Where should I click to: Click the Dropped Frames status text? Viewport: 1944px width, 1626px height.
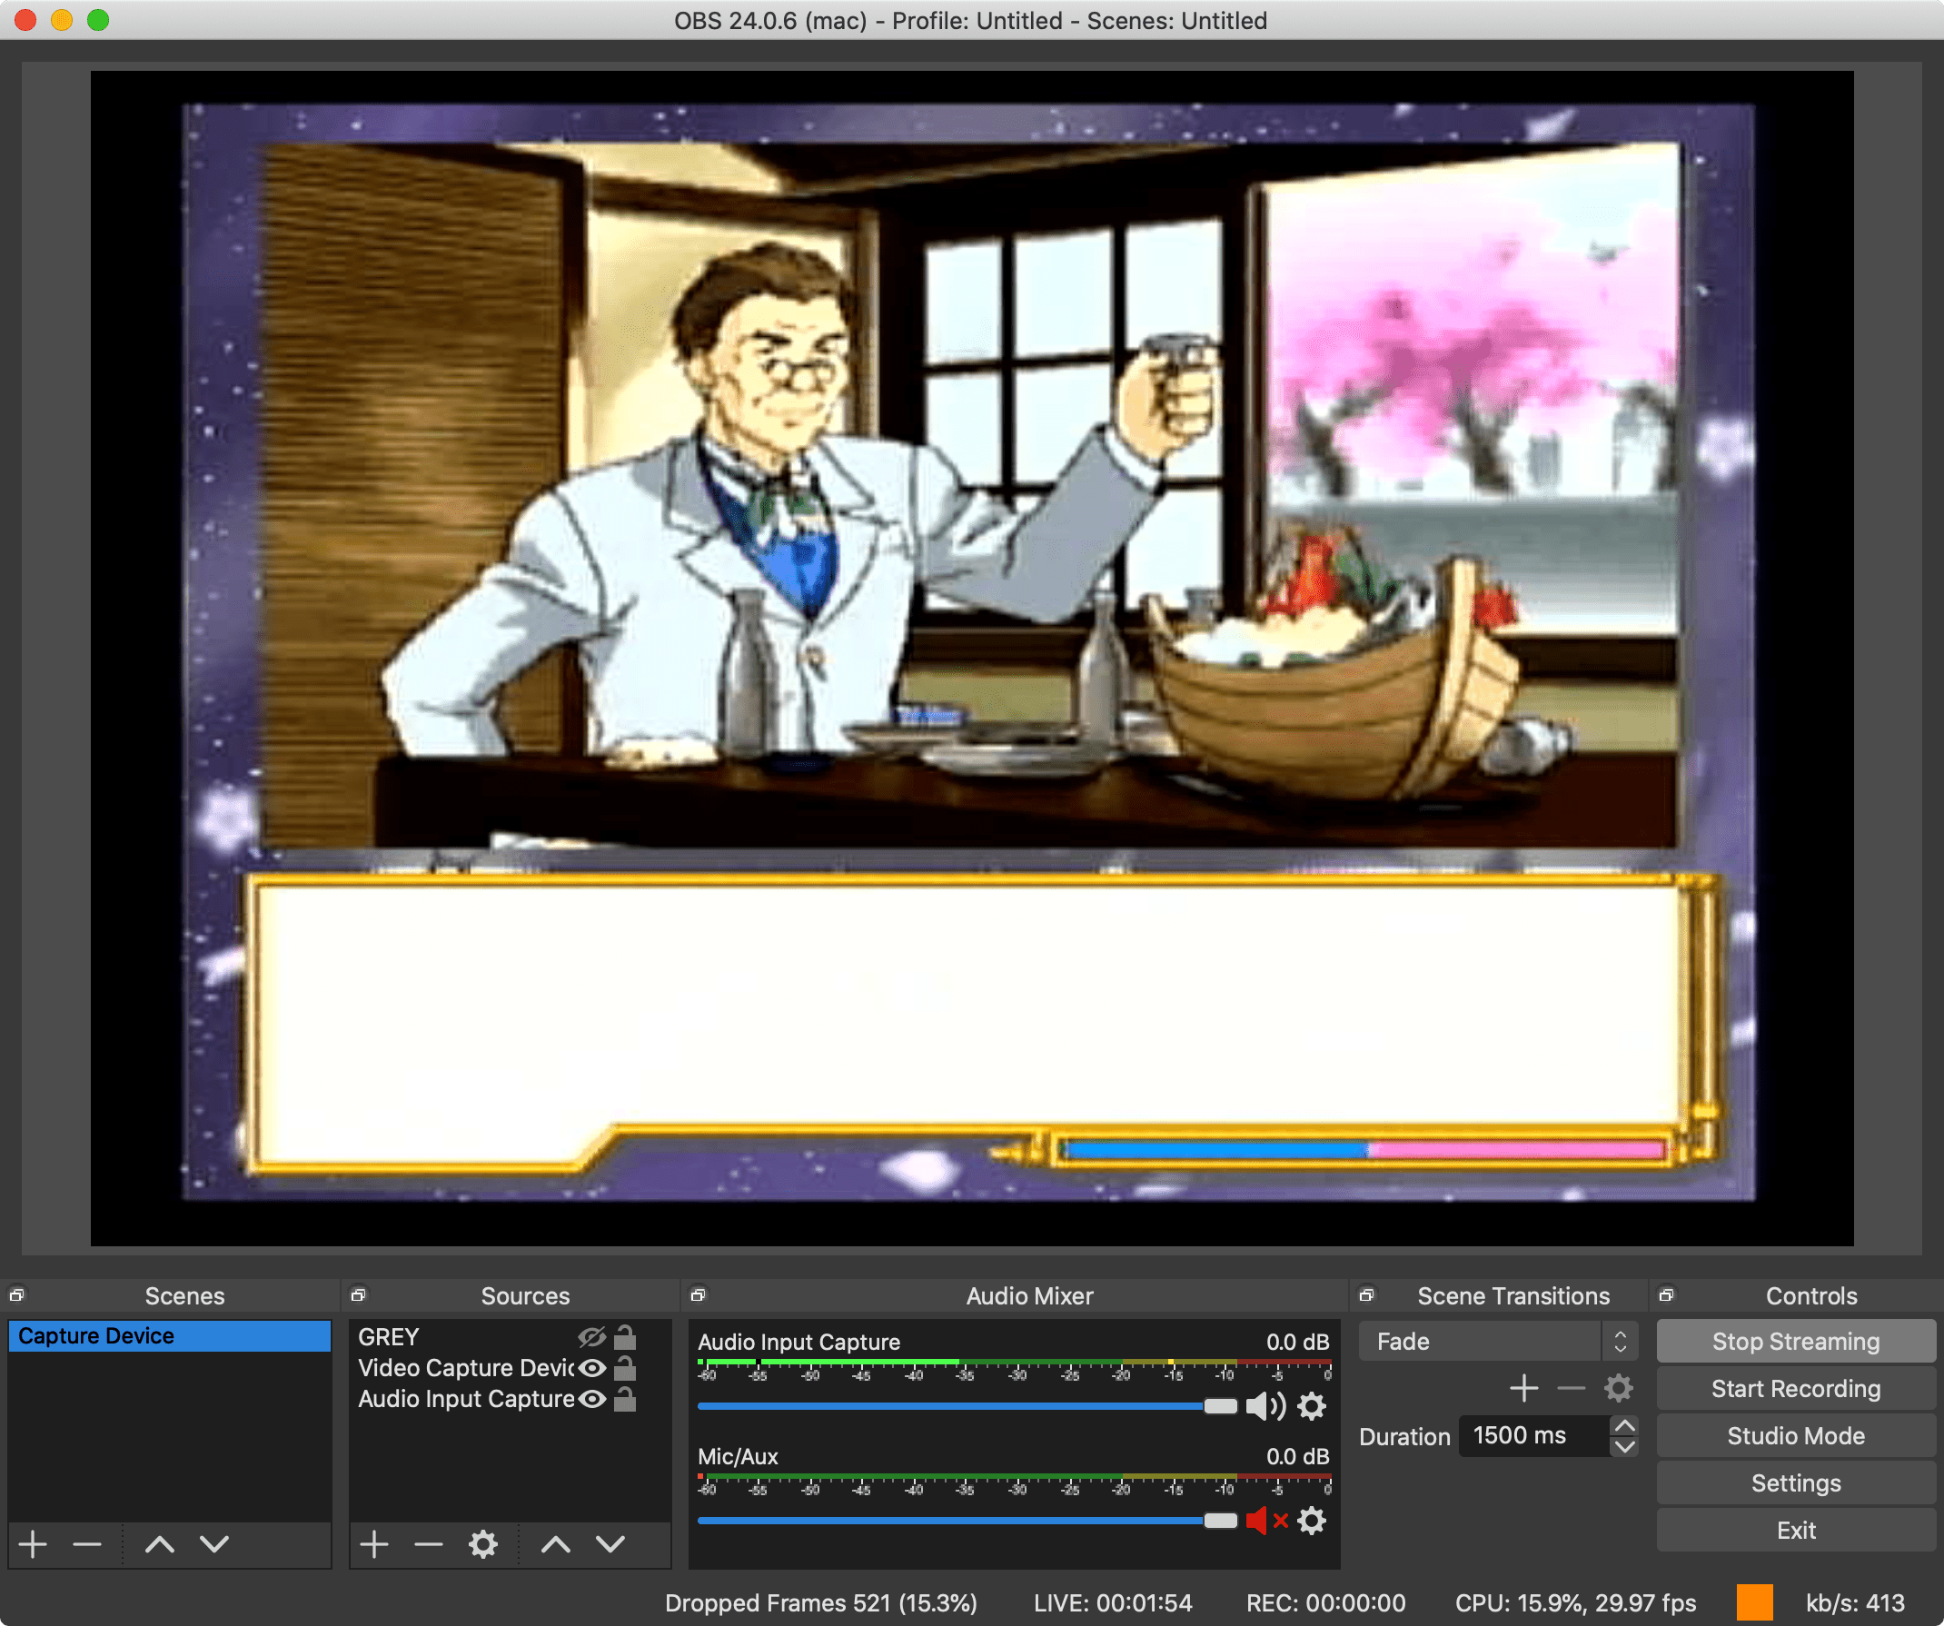click(821, 1603)
